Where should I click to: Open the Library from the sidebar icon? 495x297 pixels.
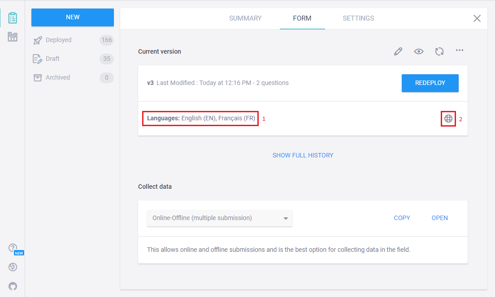[12, 37]
